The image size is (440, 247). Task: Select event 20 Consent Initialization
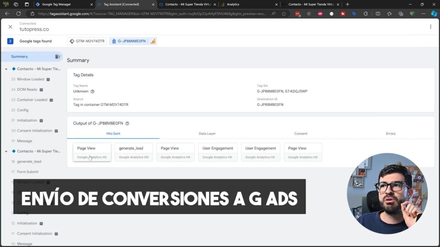(x=34, y=131)
